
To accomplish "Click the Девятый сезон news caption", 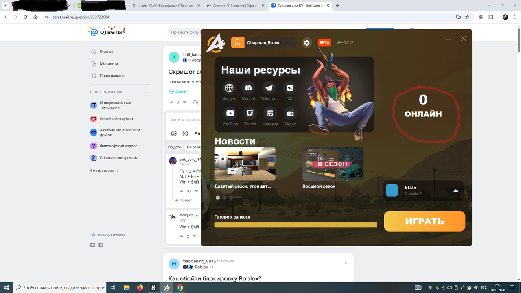I will click(243, 186).
